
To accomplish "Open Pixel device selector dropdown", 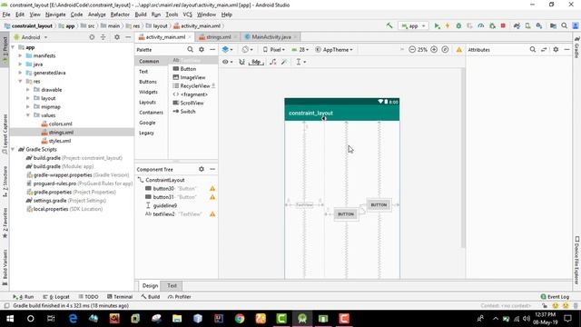I will 273,50.
